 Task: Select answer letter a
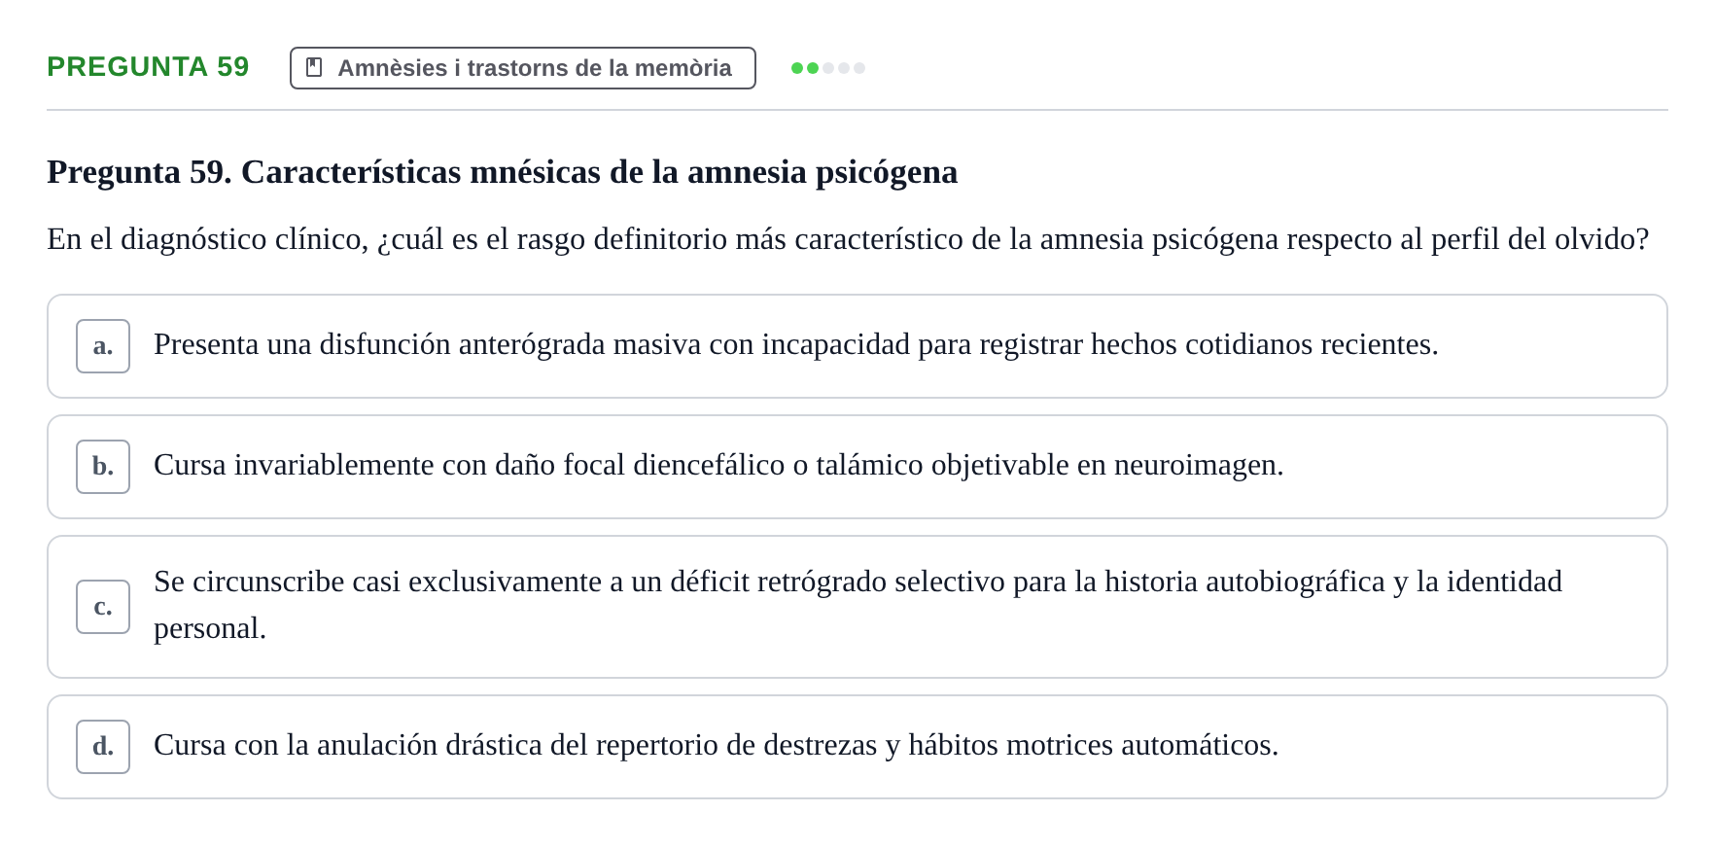point(103,346)
